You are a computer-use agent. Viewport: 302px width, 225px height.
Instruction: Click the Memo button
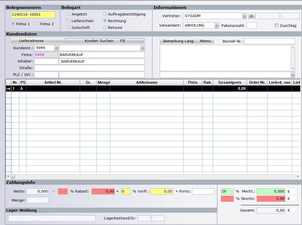pos(205,41)
